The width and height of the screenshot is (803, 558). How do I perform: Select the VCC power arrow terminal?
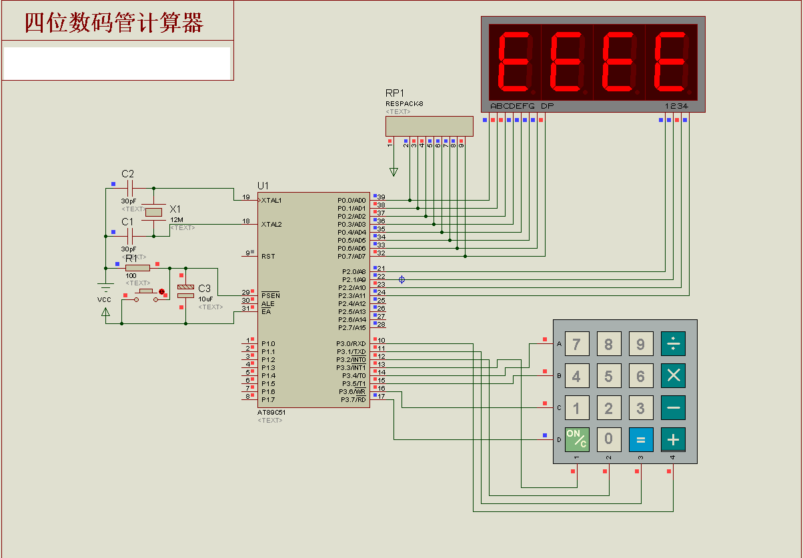click(105, 311)
